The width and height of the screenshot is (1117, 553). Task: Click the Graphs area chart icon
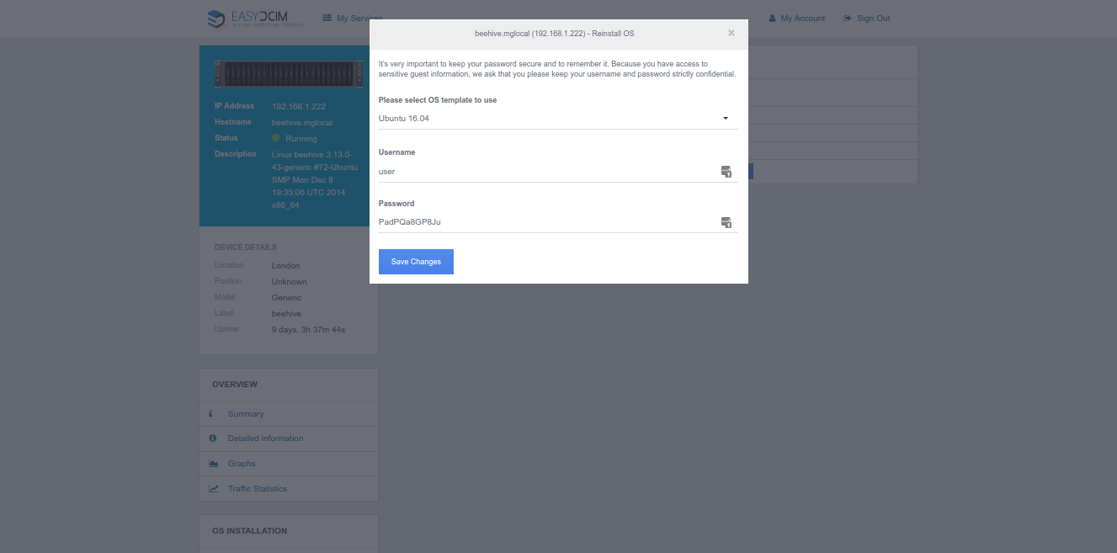coord(214,464)
